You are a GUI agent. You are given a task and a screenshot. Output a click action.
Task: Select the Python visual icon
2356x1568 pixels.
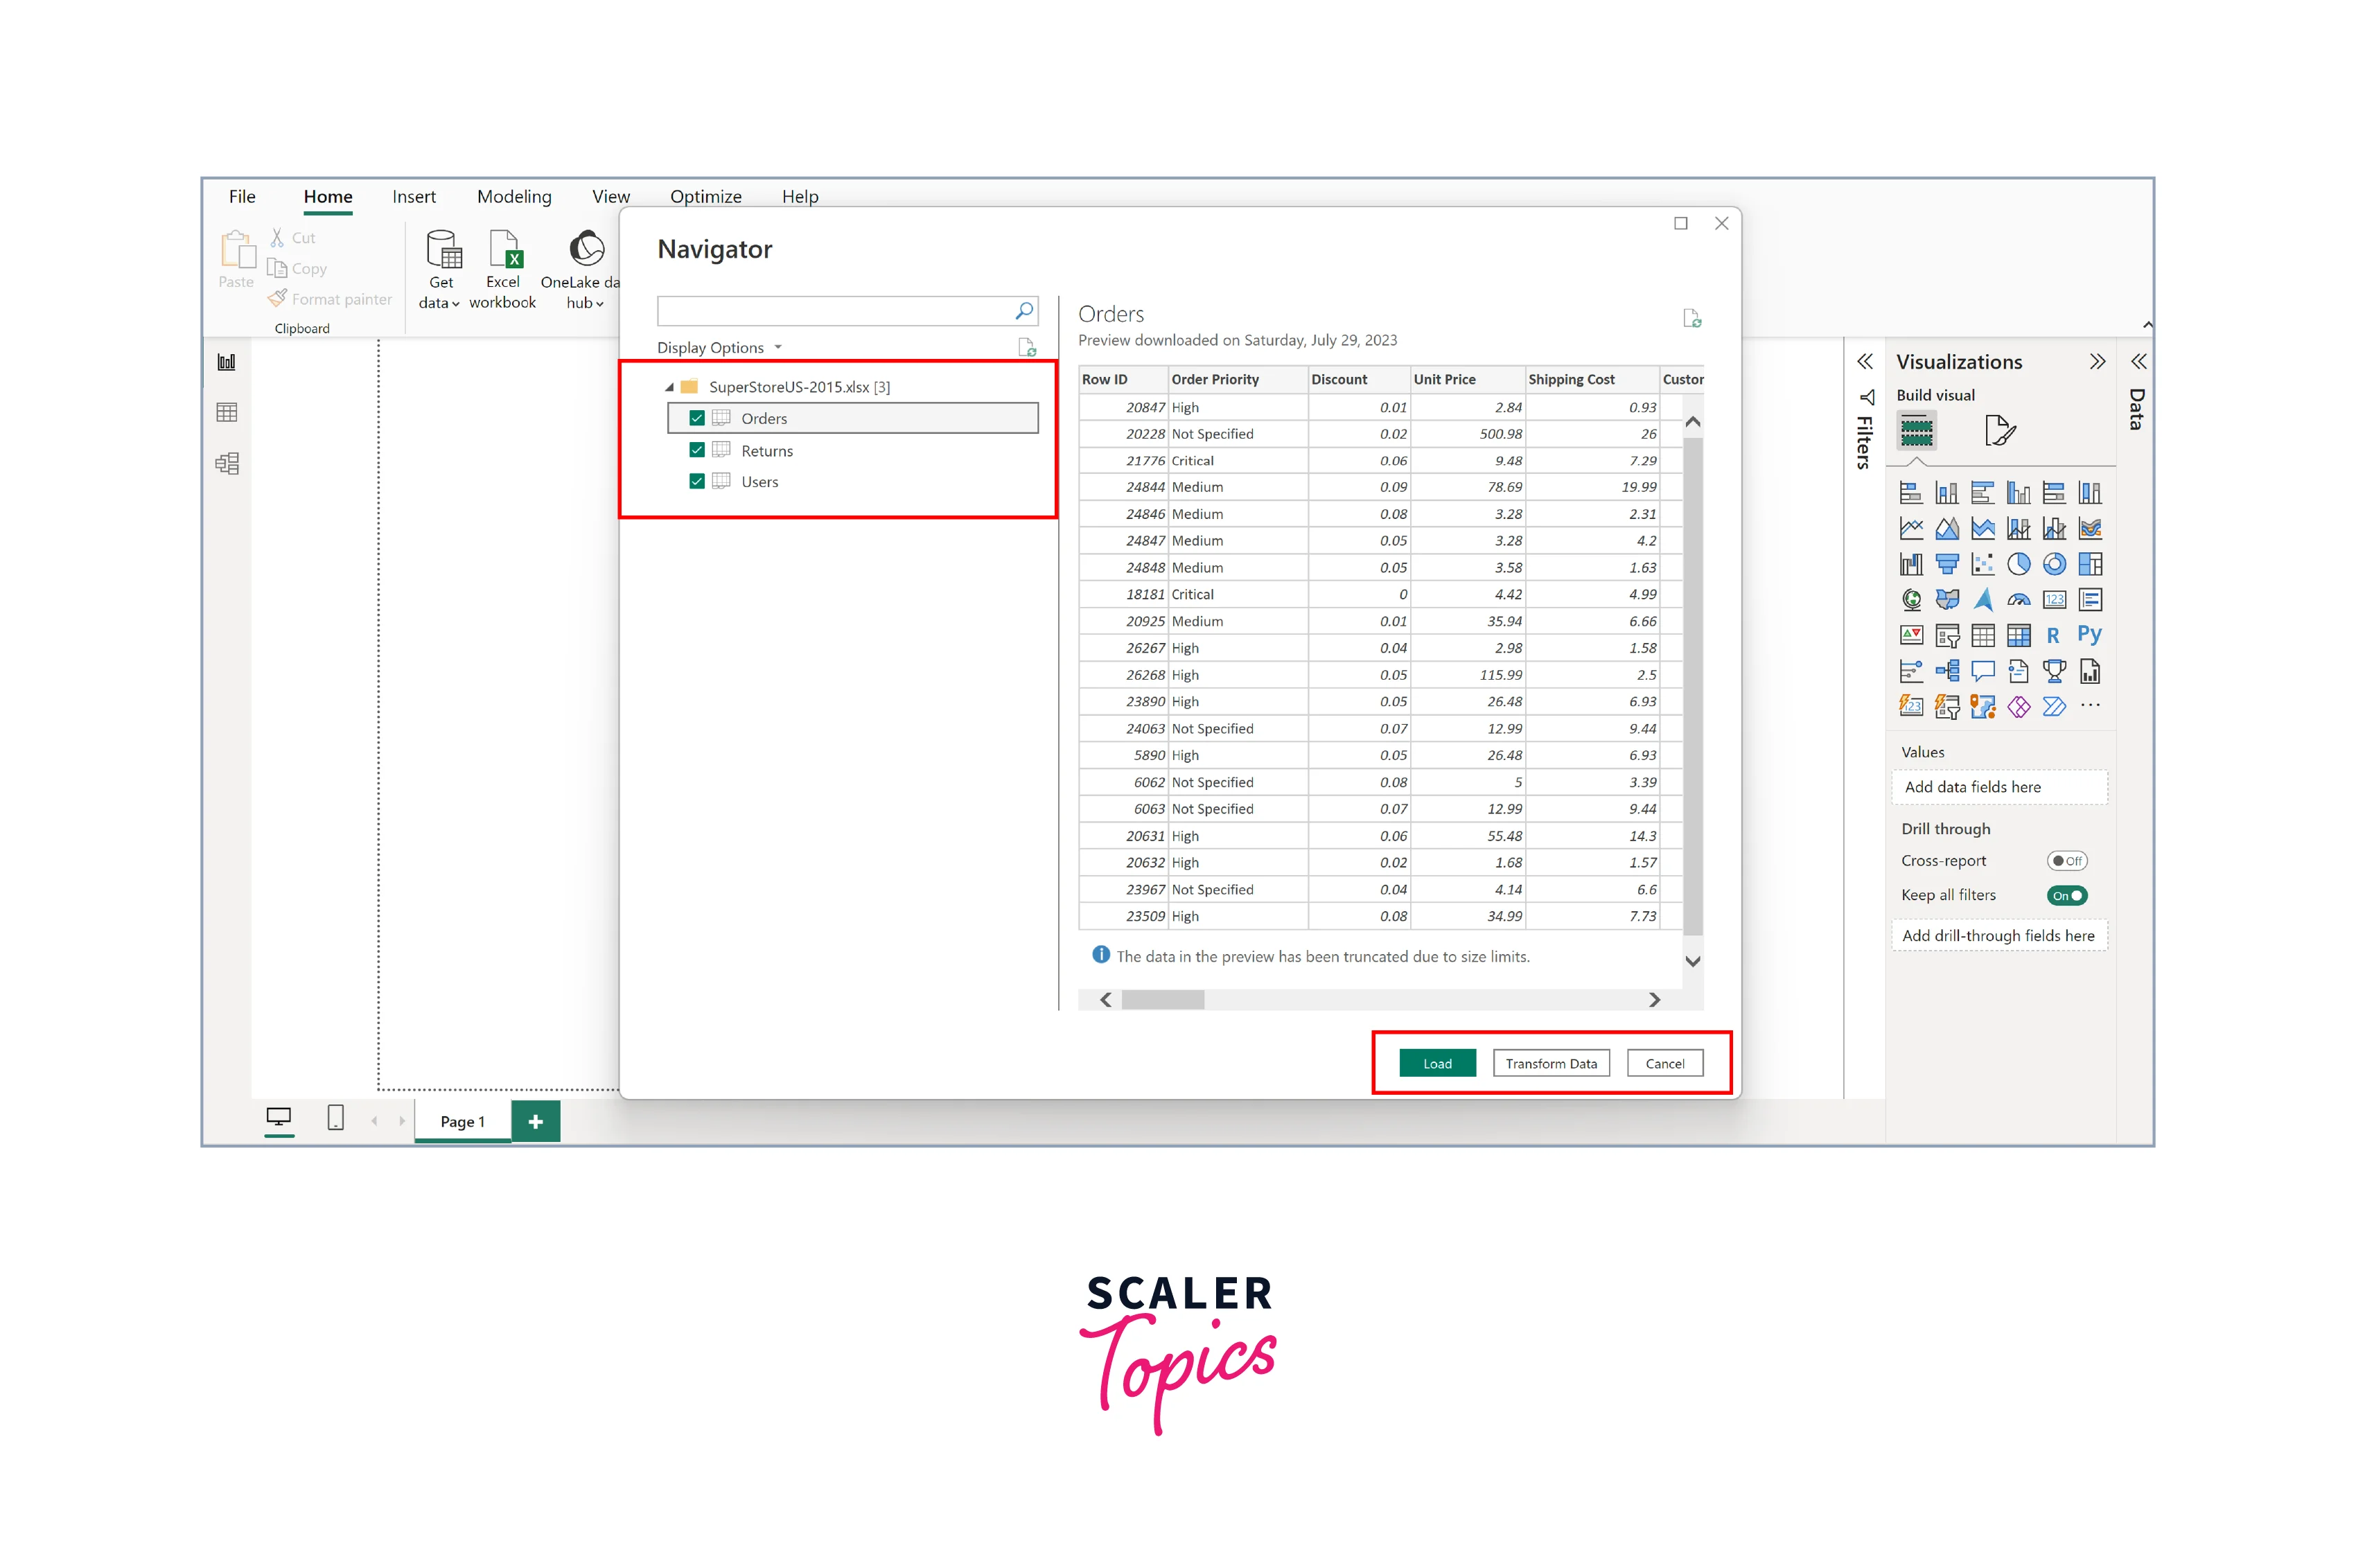tap(2088, 635)
